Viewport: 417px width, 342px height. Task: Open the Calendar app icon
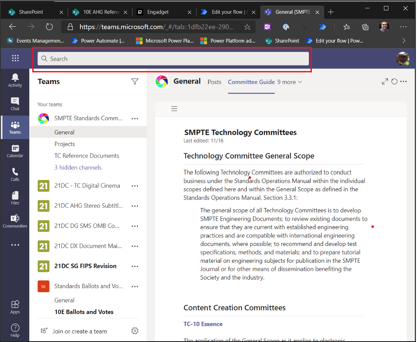[x=15, y=151]
